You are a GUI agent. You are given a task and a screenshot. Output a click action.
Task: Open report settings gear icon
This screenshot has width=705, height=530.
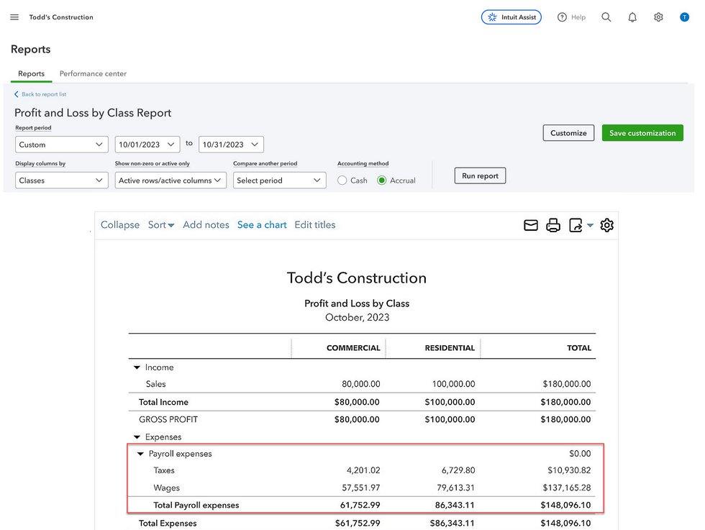[606, 225]
